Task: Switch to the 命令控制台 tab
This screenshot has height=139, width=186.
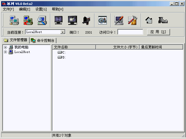Action: [x=43, y=41]
